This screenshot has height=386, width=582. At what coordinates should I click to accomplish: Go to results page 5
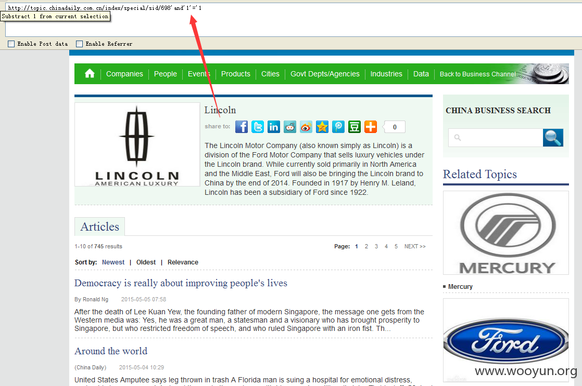pos(396,246)
